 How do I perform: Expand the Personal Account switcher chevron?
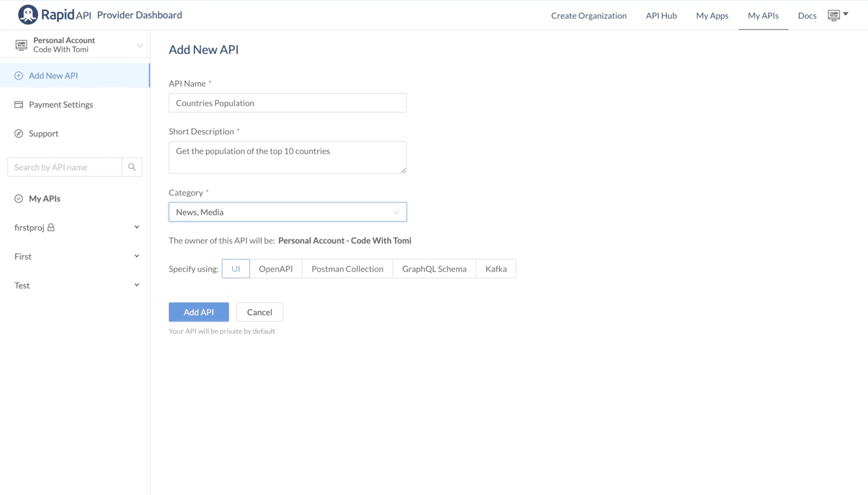pyautogui.click(x=140, y=45)
